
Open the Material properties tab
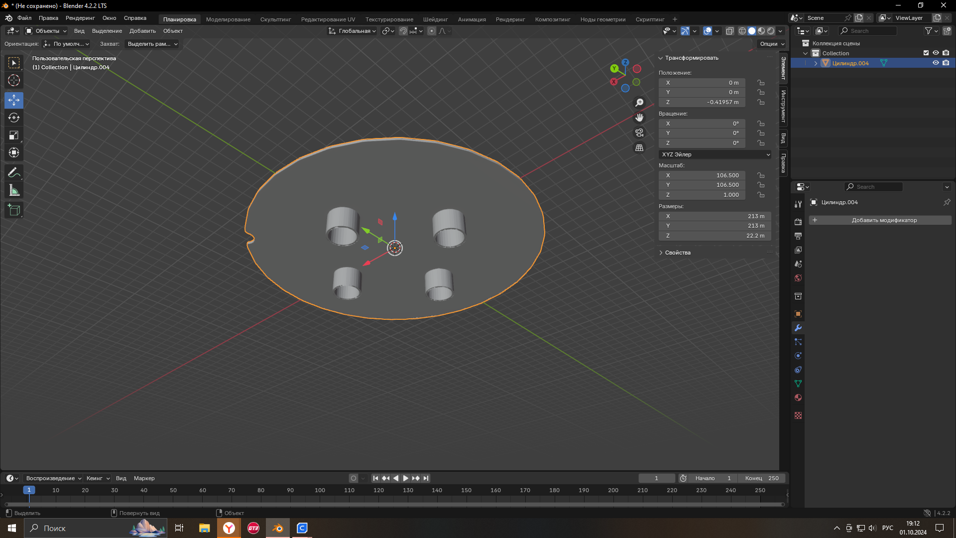798,398
